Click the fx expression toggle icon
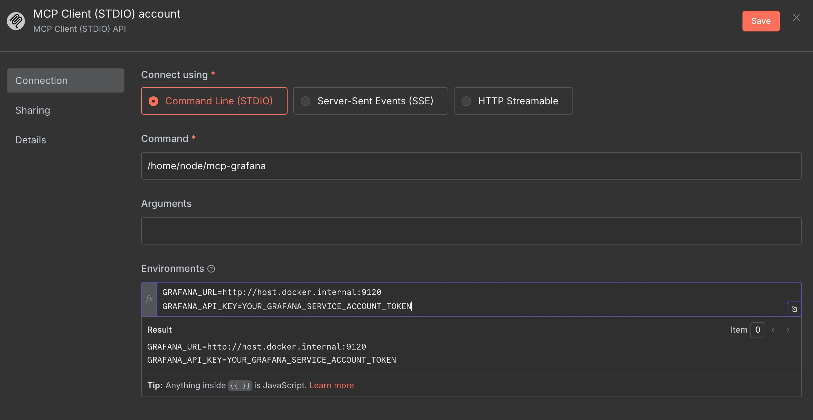The width and height of the screenshot is (813, 420). [x=149, y=299]
